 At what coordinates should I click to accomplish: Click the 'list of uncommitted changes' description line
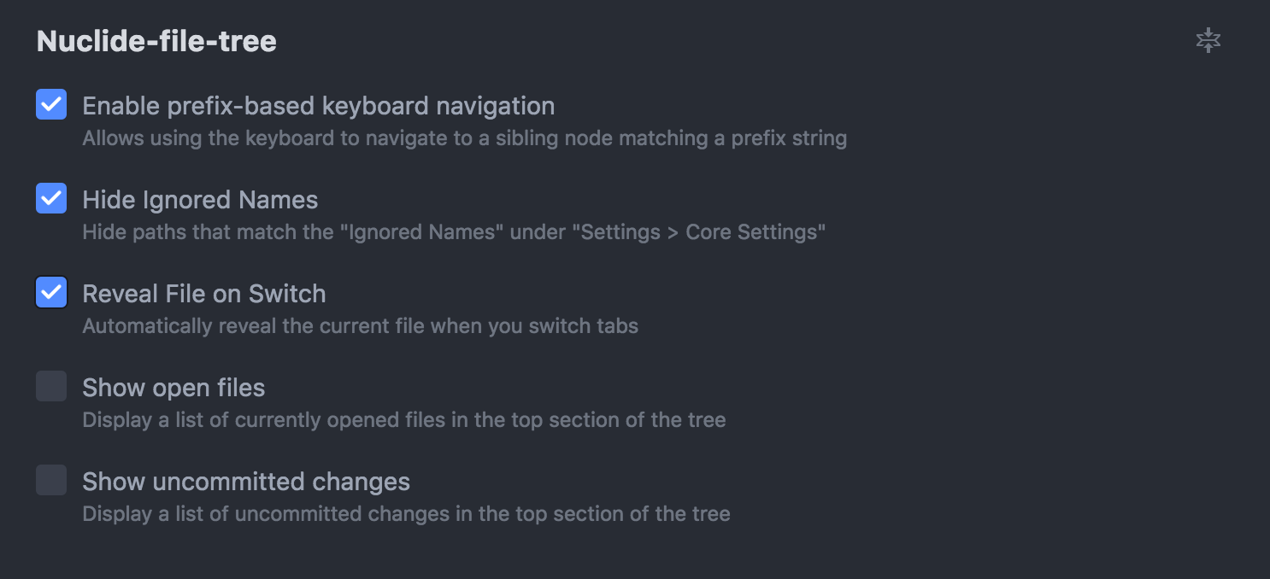tap(407, 514)
